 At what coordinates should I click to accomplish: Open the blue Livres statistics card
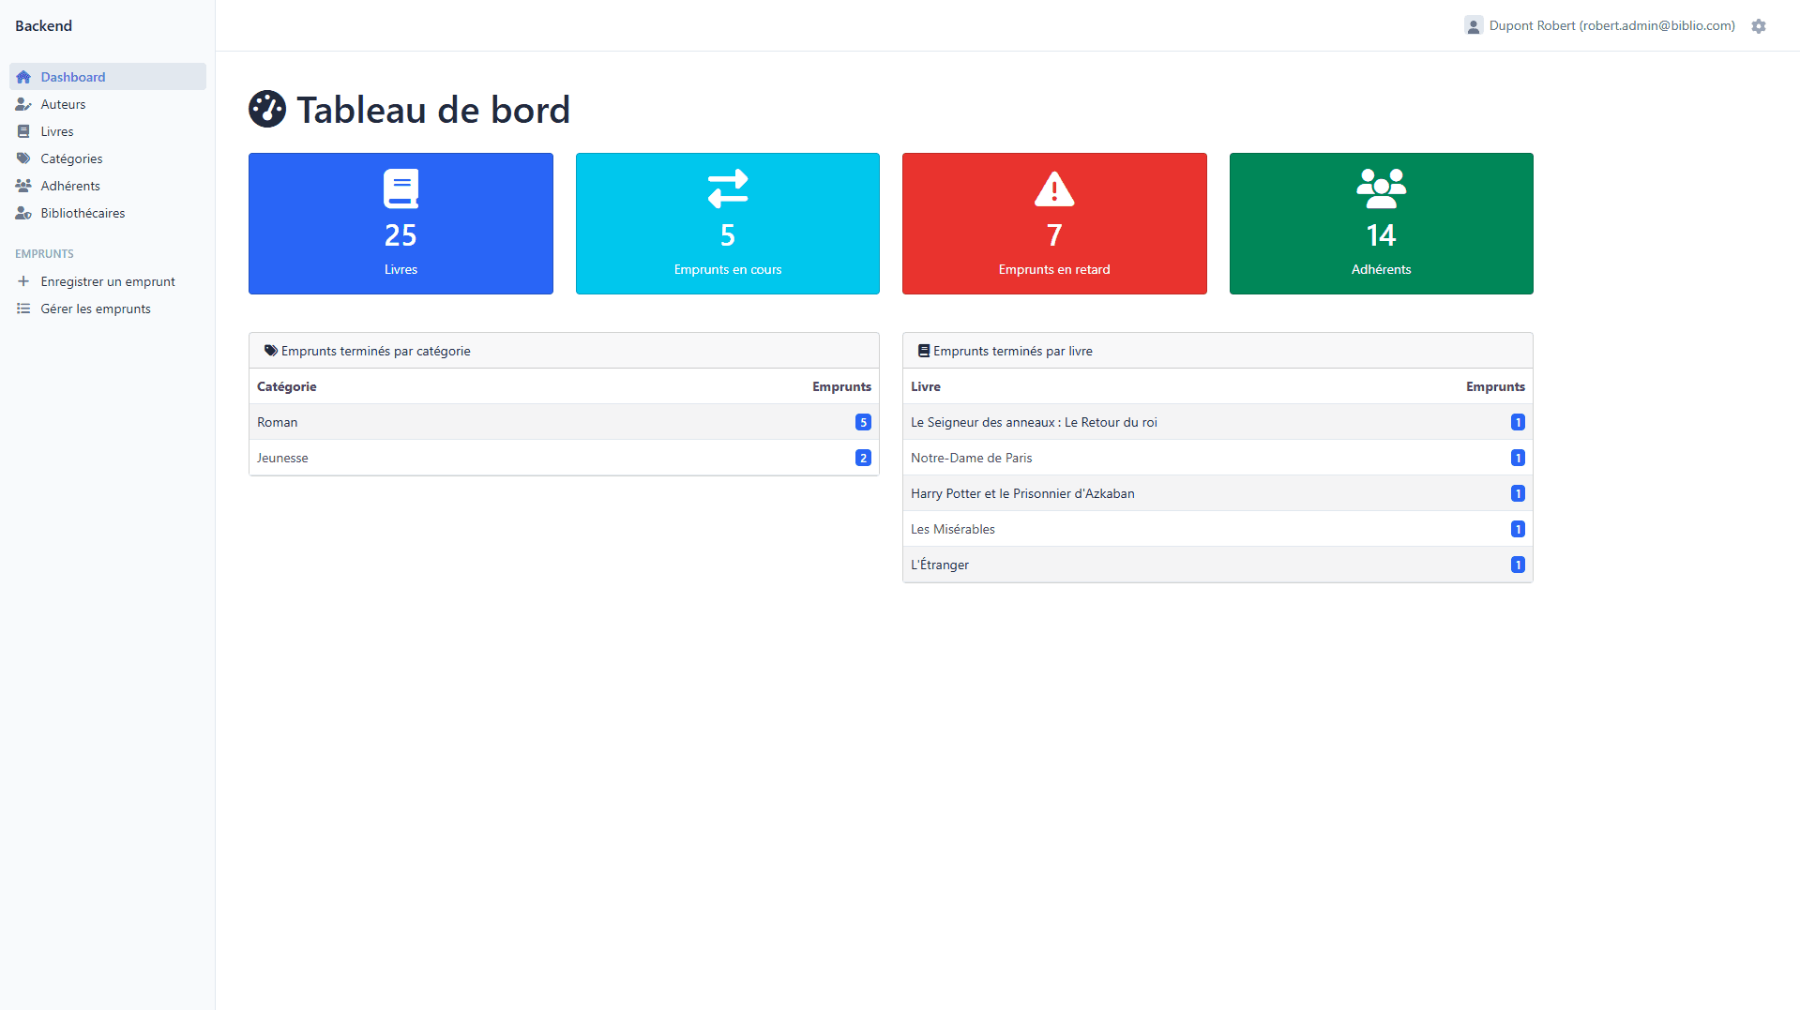pos(401,223)
